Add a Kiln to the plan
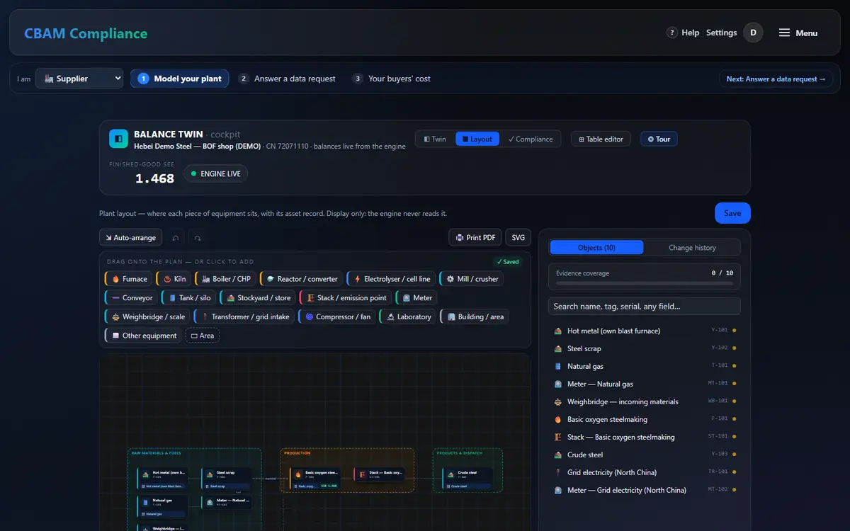 174,279
